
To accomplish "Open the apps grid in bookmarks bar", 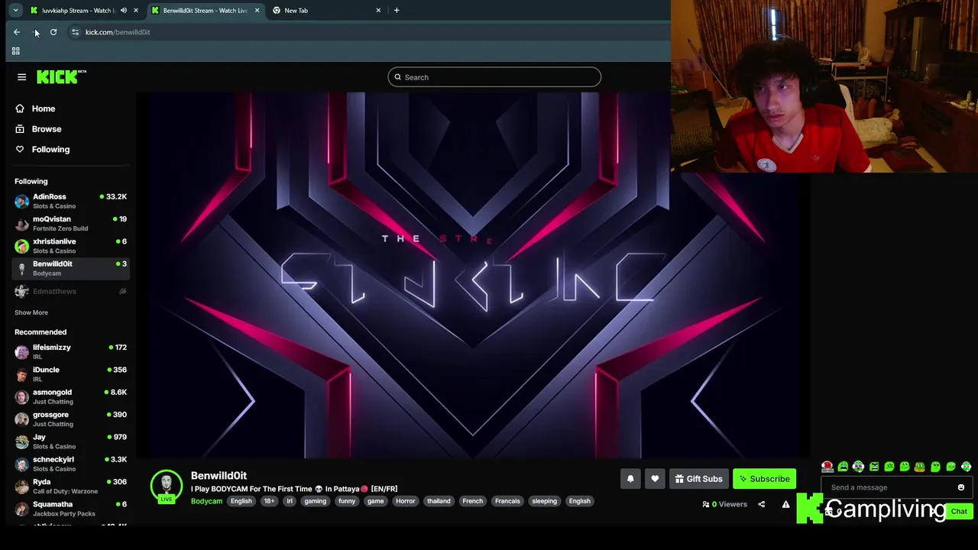I will click(x=15, y=51).
